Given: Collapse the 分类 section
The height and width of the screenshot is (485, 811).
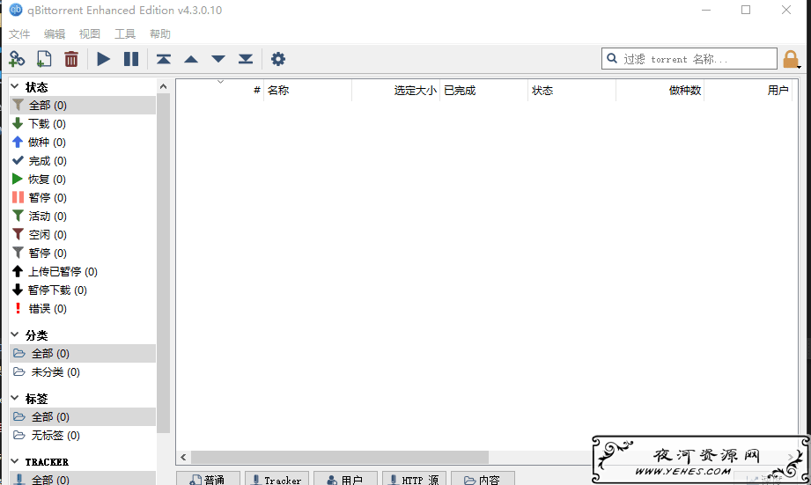Looking at the screenshot, I should (x=15, y=334).
